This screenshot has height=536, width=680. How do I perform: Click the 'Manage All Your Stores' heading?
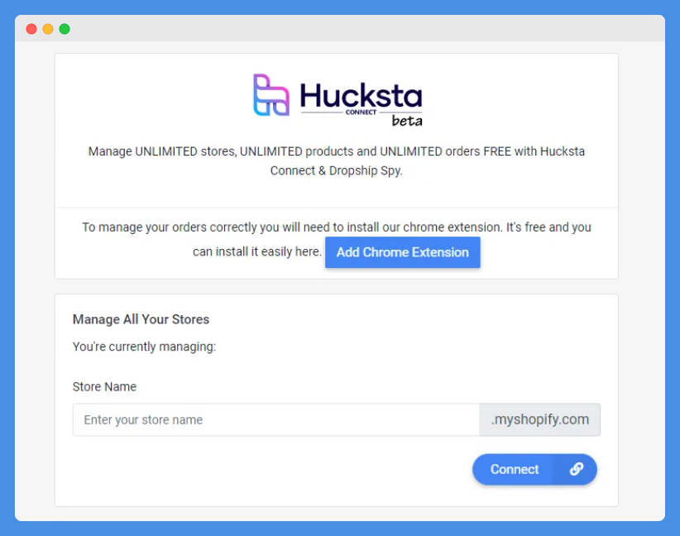[x=141, y=319]
